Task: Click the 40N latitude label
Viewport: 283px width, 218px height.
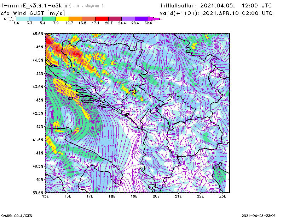Action: tap(40, 180)
